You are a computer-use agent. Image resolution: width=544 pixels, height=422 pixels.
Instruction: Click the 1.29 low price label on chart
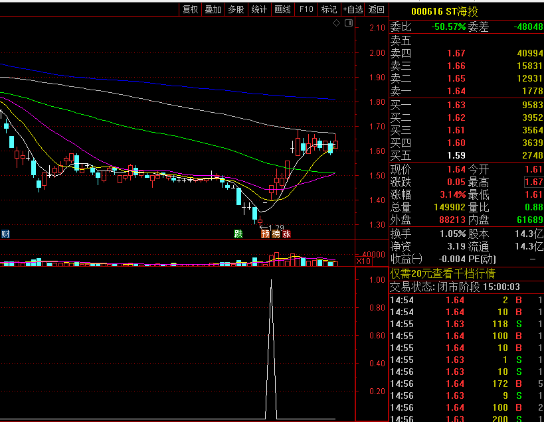tap(276, 228)
